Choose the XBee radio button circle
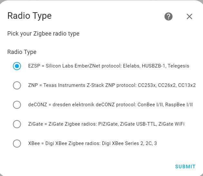This screenshot has width=203, height=176. pyautogui.click(x=17, y=143)
